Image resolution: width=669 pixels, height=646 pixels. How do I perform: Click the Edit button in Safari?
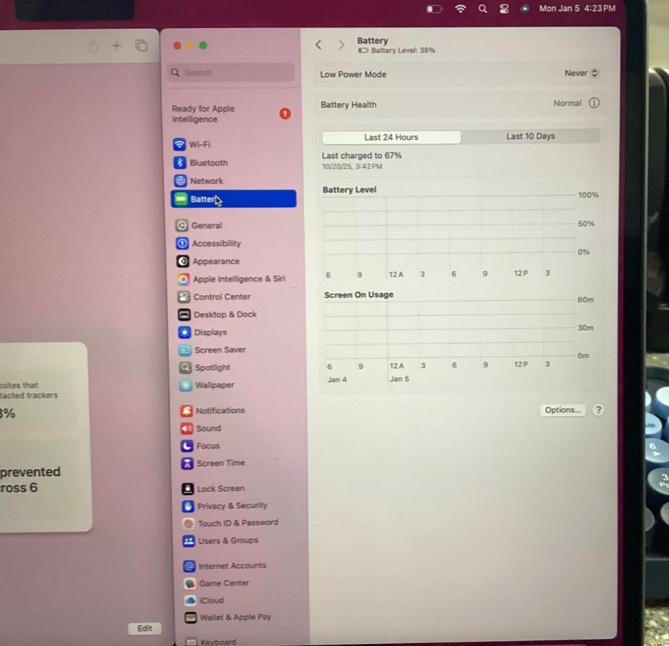[x=145, y=629]
